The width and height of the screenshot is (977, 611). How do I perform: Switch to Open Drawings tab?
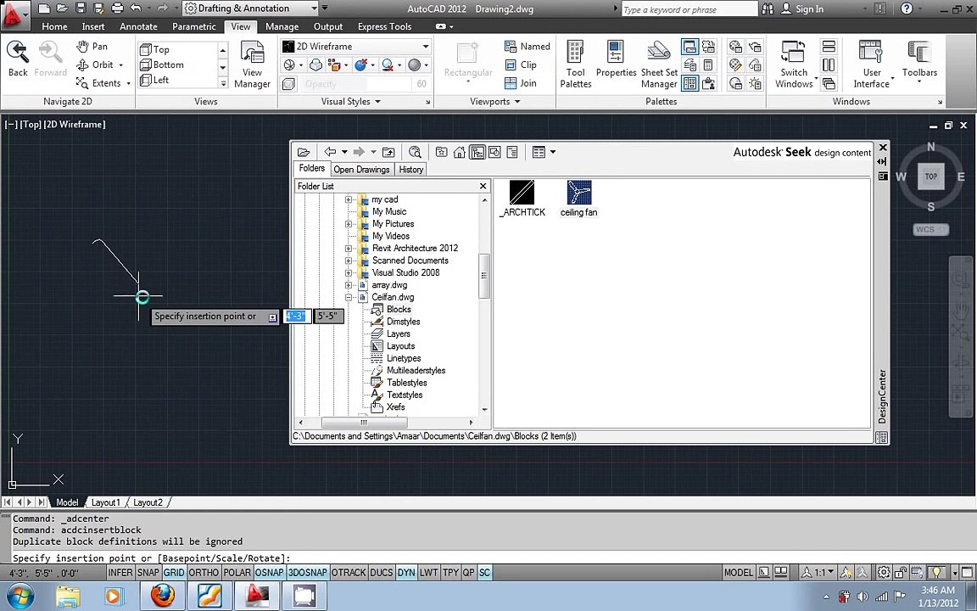pyautogui.click(x=361, y=170)
